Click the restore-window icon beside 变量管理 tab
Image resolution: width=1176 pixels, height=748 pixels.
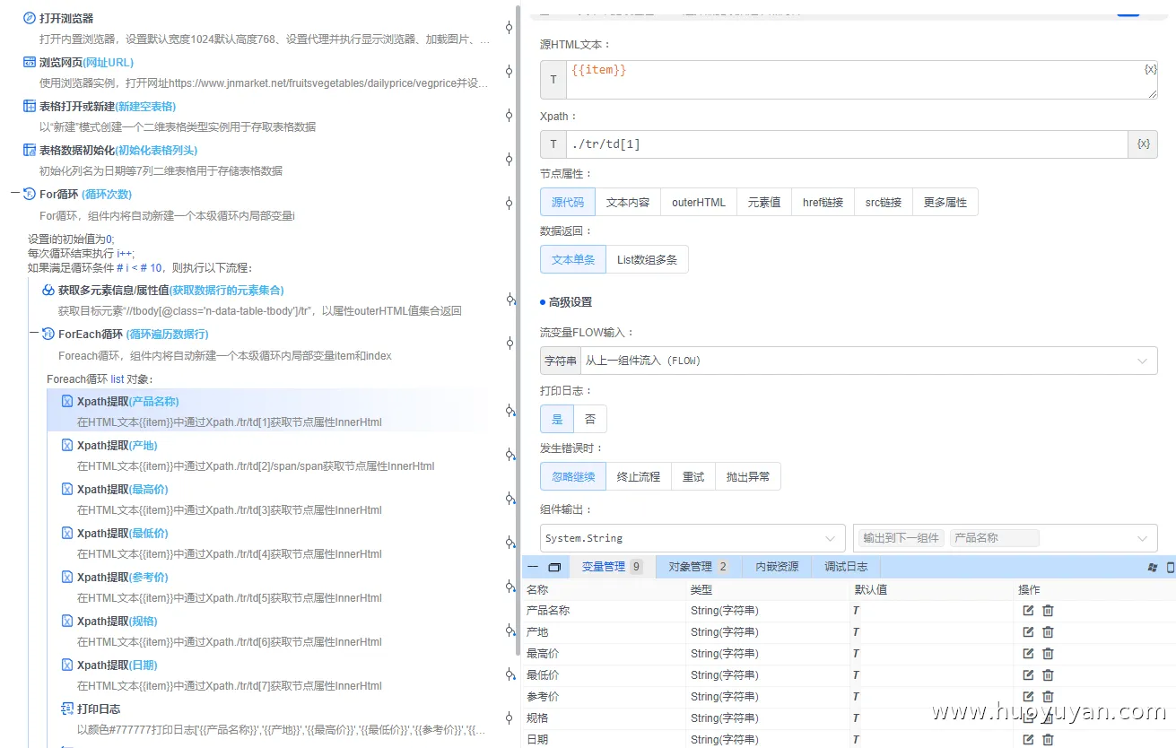point(554,567)
